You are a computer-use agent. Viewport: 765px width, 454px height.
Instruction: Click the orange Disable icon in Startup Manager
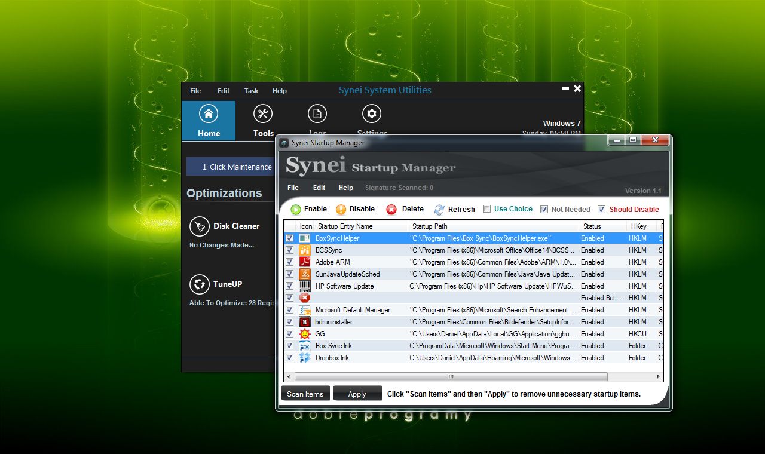[341, 210]
